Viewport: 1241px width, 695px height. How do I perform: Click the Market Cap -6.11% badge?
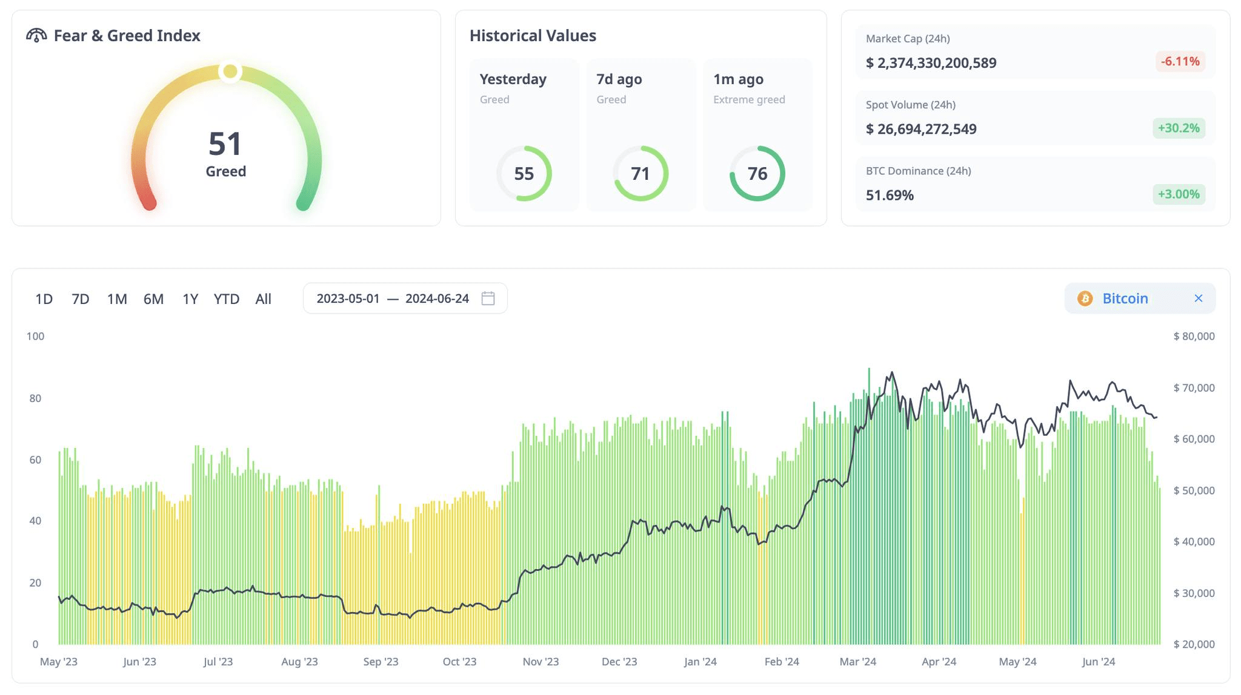pyautogui.click(x=1180, y=62)
